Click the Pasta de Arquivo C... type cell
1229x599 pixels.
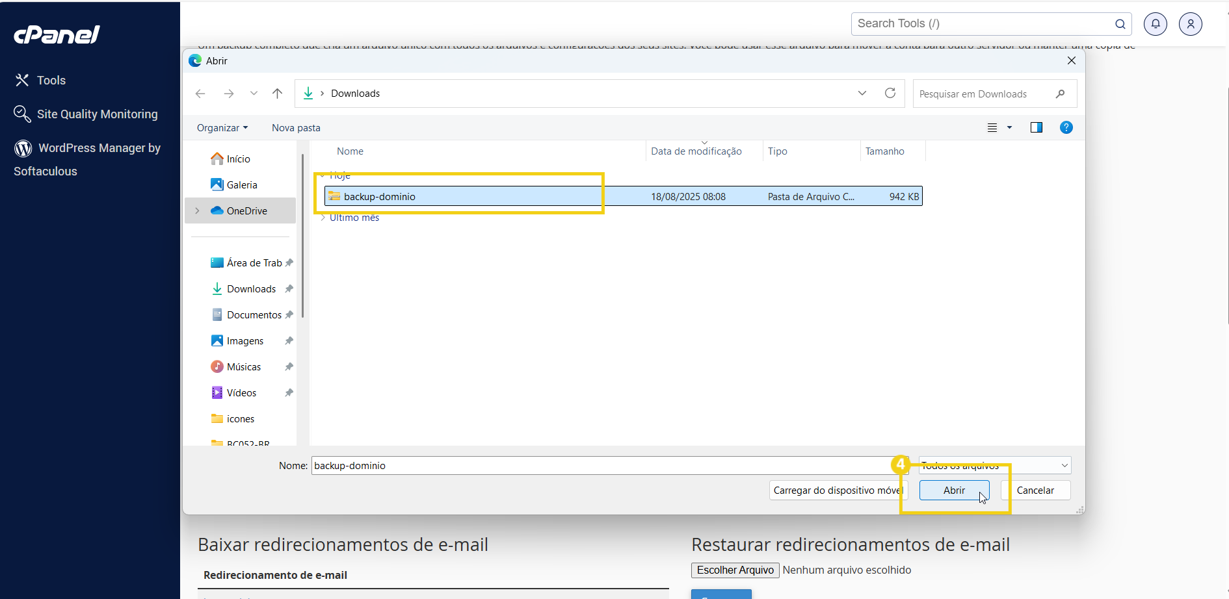tap(811, 196)
